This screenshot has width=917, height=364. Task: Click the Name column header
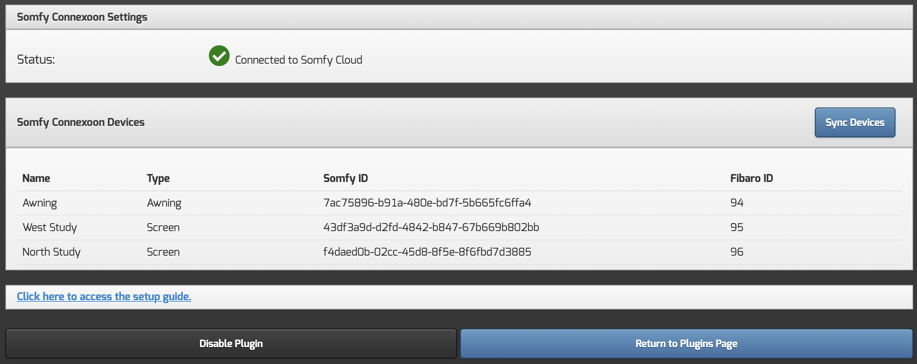coord(36,178)
